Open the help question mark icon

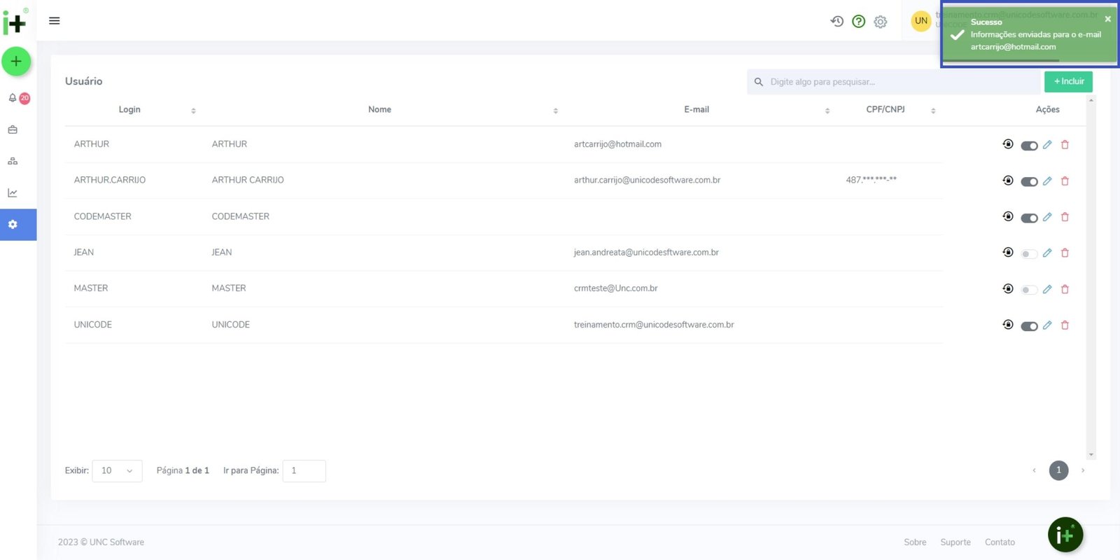point(858,22)
